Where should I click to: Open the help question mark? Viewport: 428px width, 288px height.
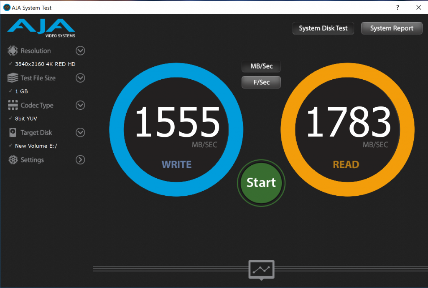[x=397, y=8]
